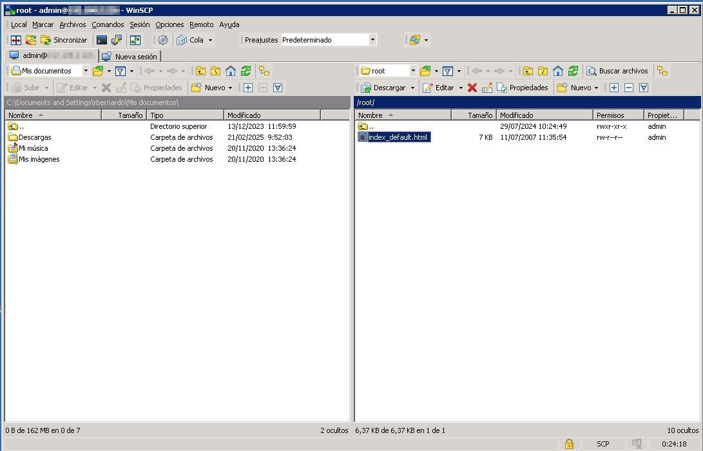703x451 pixels.
Task: Open terminal console icon in toolbar
Action: [x=102, y=40]
